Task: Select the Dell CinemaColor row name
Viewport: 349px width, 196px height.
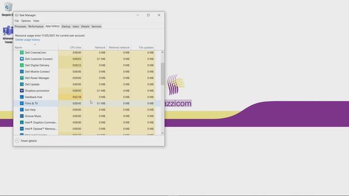Action: [x=35, y=53]
